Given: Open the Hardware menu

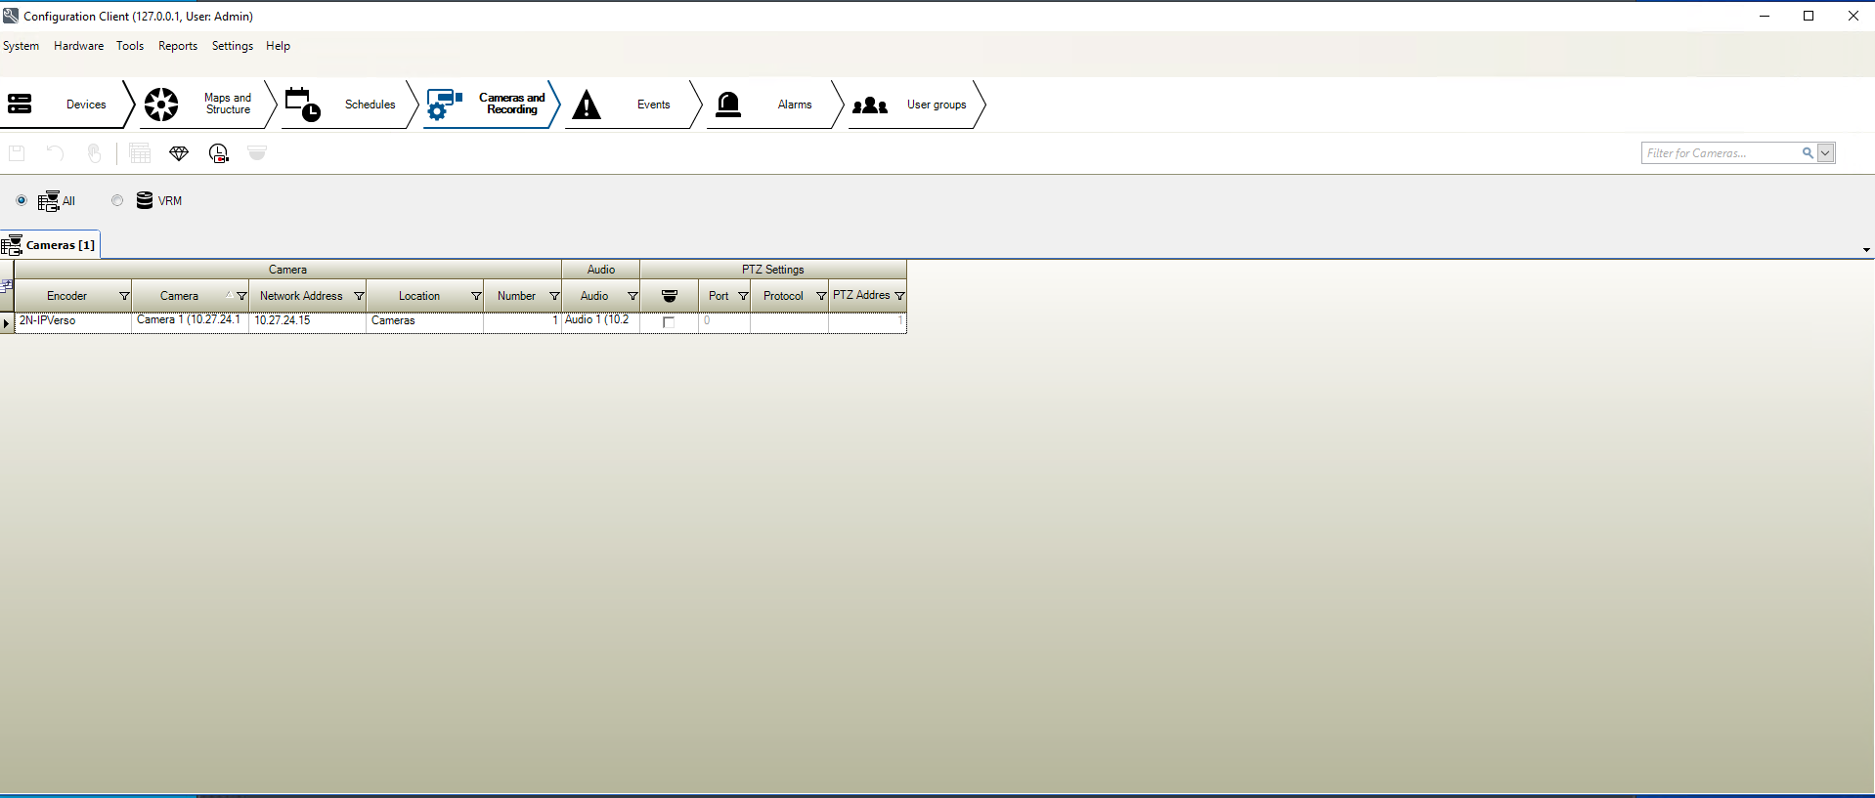Looking at the screenshot, I should click(x=78, y=46).
